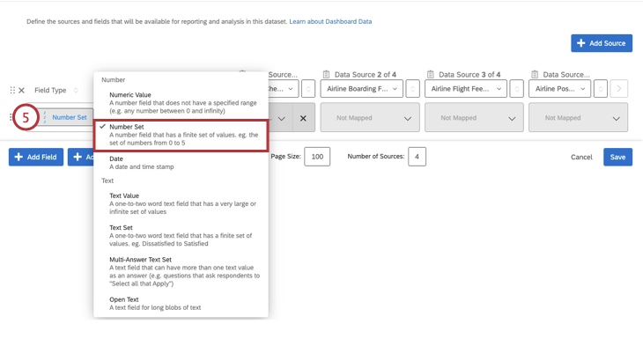Click the Data Source 3 of 4 clipboard icon

tap(430, 74)
